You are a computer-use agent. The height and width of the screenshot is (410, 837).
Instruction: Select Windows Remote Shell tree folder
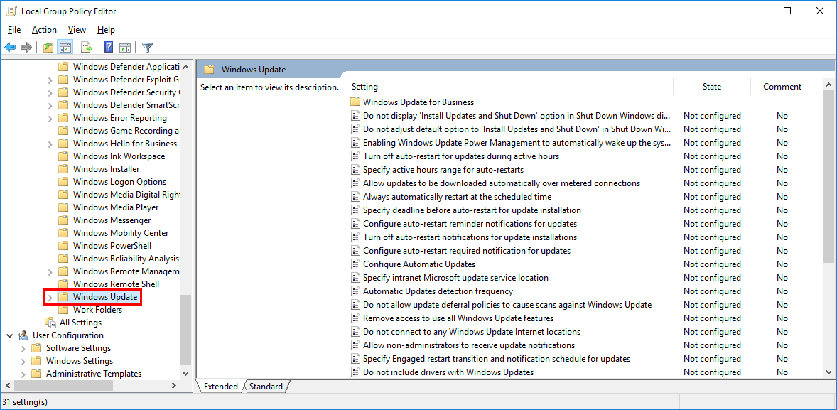pos(116,284)
